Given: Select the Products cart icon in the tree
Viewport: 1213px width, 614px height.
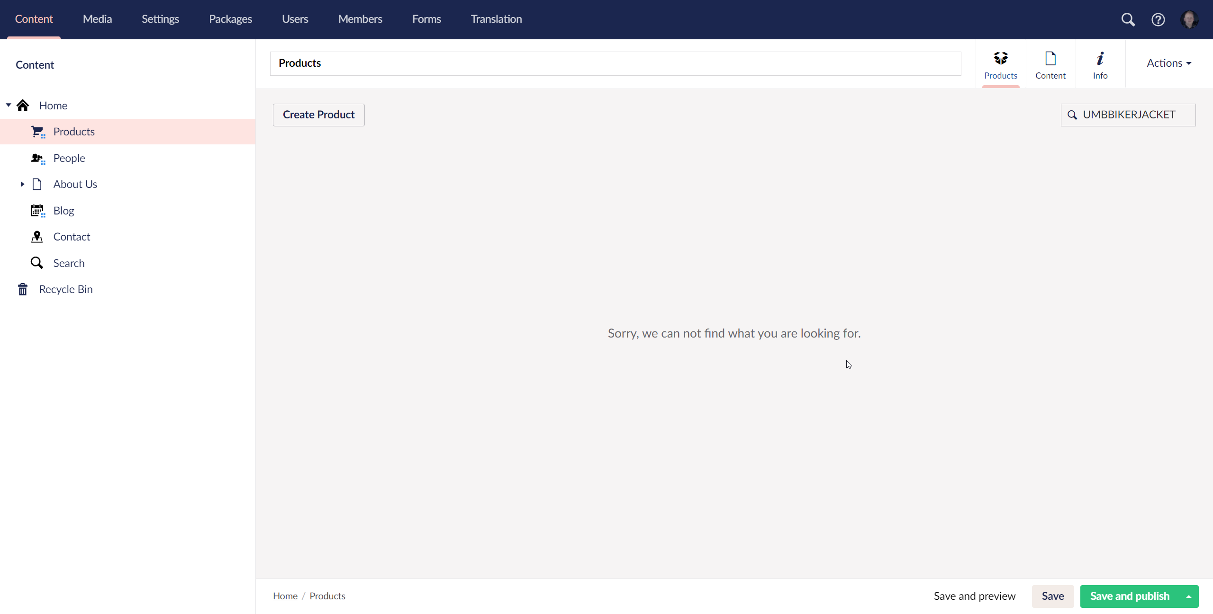Looking at the screenshot, I should (37, 131).
